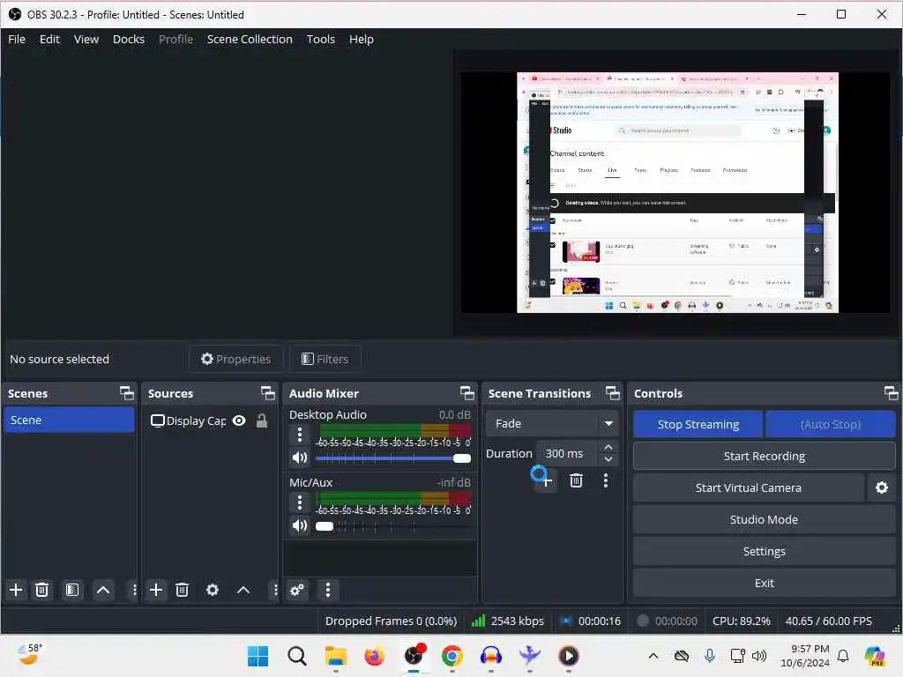
Task: Open Audio Mixer menu dots at bottom
Action: [x=328, y=590]
